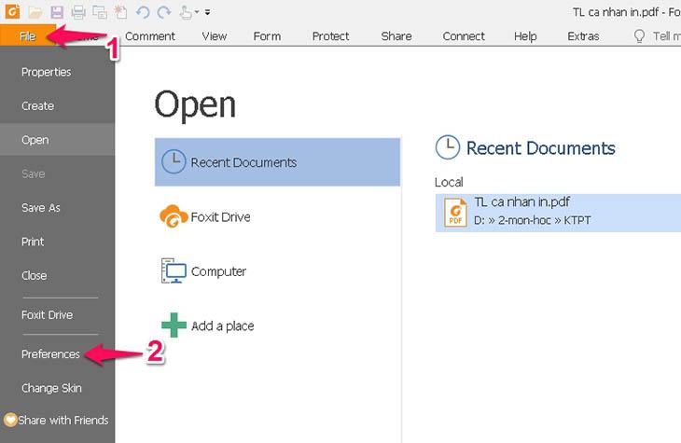Open the Extras tab
681x443 pixels.
pyautogui.click(x=583, y=36)
